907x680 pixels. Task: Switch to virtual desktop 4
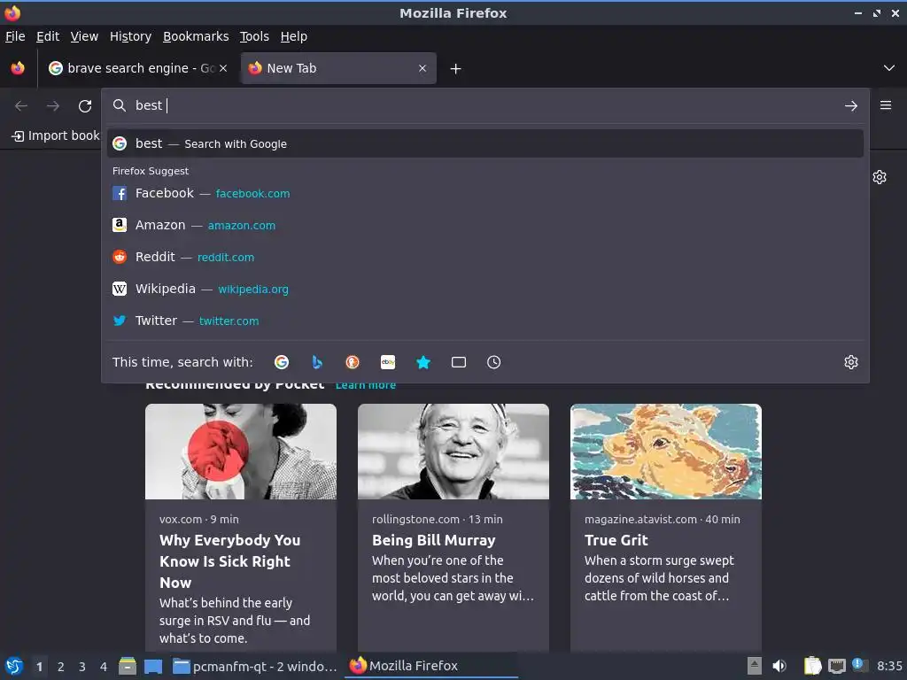point(104,667)
